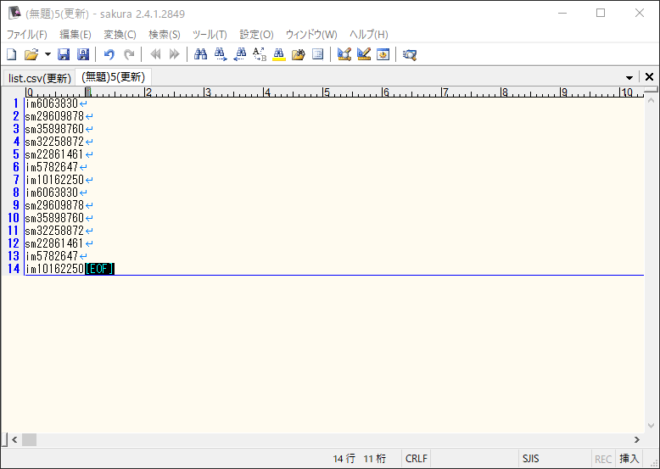The width and height of the screenshot is (660, 469).
Task: Click the CRLF line ending indicator
Action: tap(417, 459)
